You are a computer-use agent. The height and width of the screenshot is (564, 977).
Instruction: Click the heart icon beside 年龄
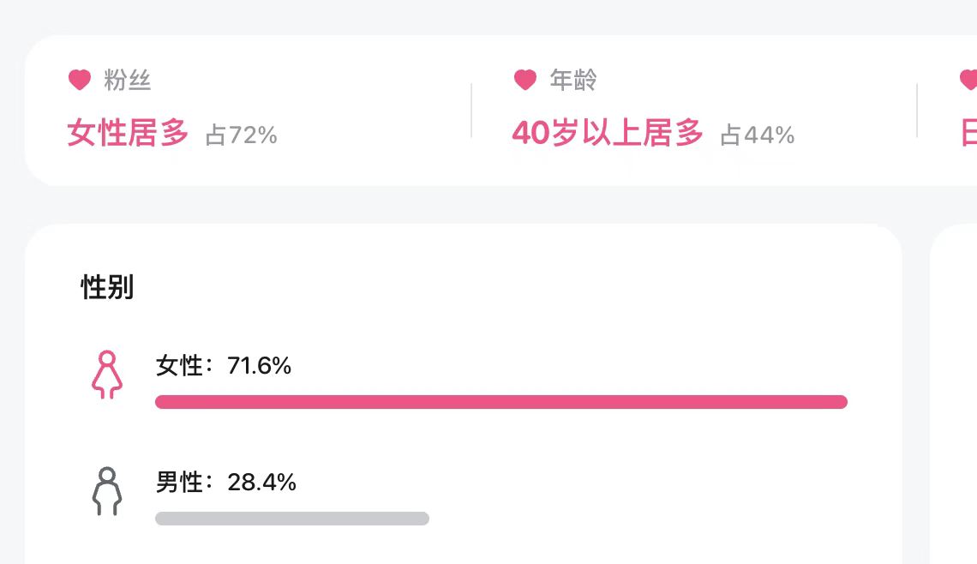(x=525, y=81)
